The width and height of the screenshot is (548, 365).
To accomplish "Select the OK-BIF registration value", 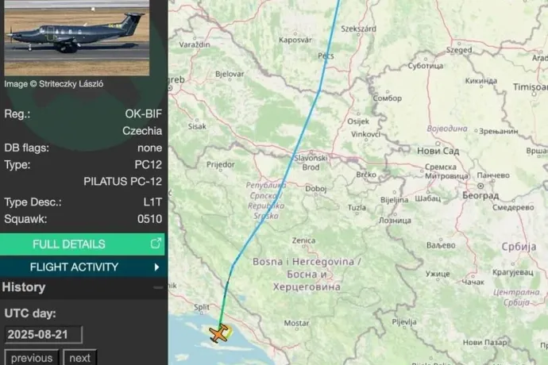I will point(144,114).
